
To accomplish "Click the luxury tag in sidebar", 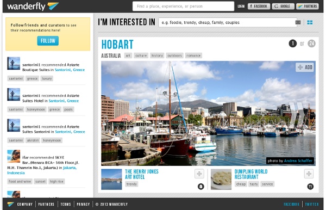I will pyautogui.click(x=47, y=78).
